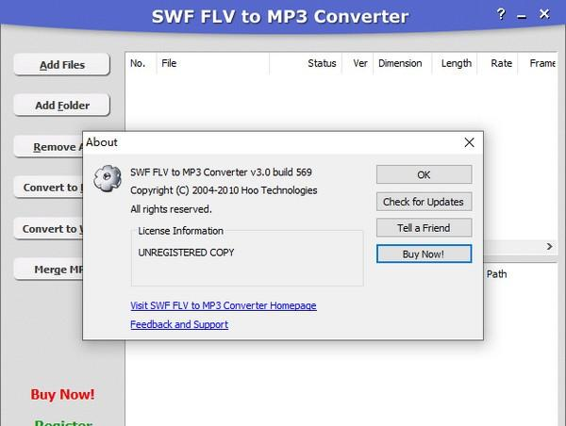Click the help question mark icon

pyautogui.click(x=501, y=14)
